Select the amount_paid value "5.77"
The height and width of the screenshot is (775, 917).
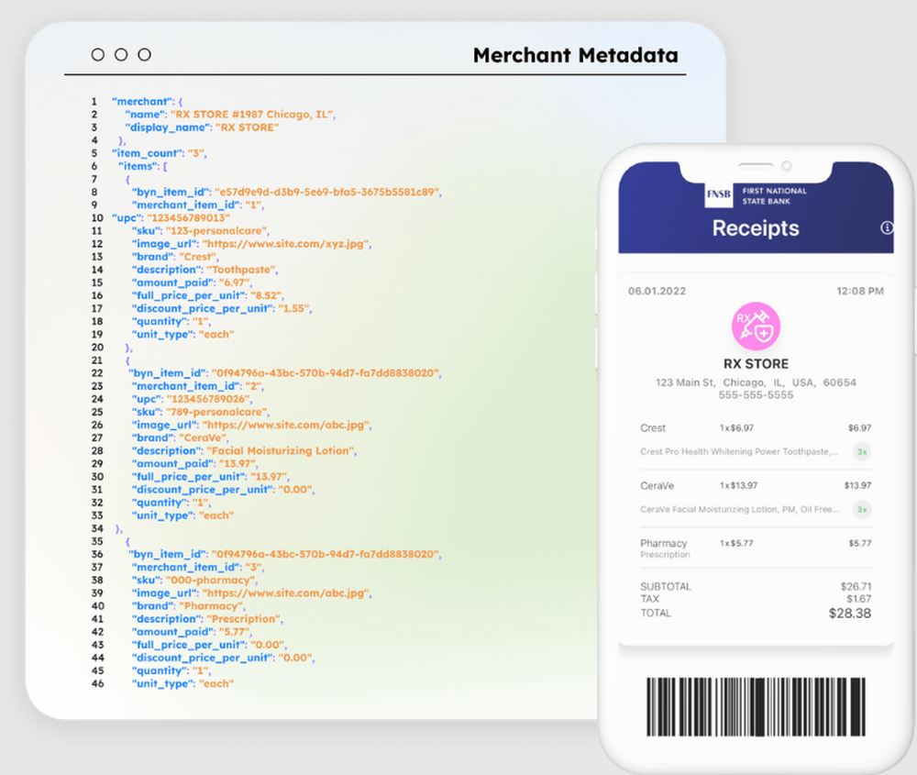click(x=235, y=632)
